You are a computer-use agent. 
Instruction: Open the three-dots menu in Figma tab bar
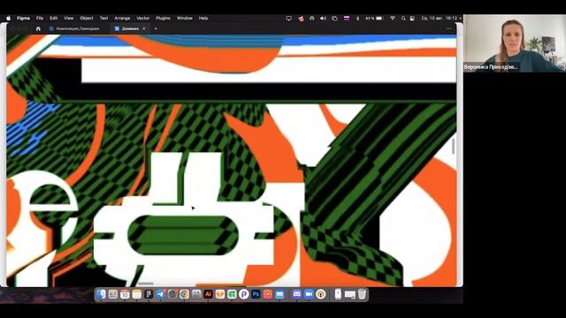click(448, 28)
